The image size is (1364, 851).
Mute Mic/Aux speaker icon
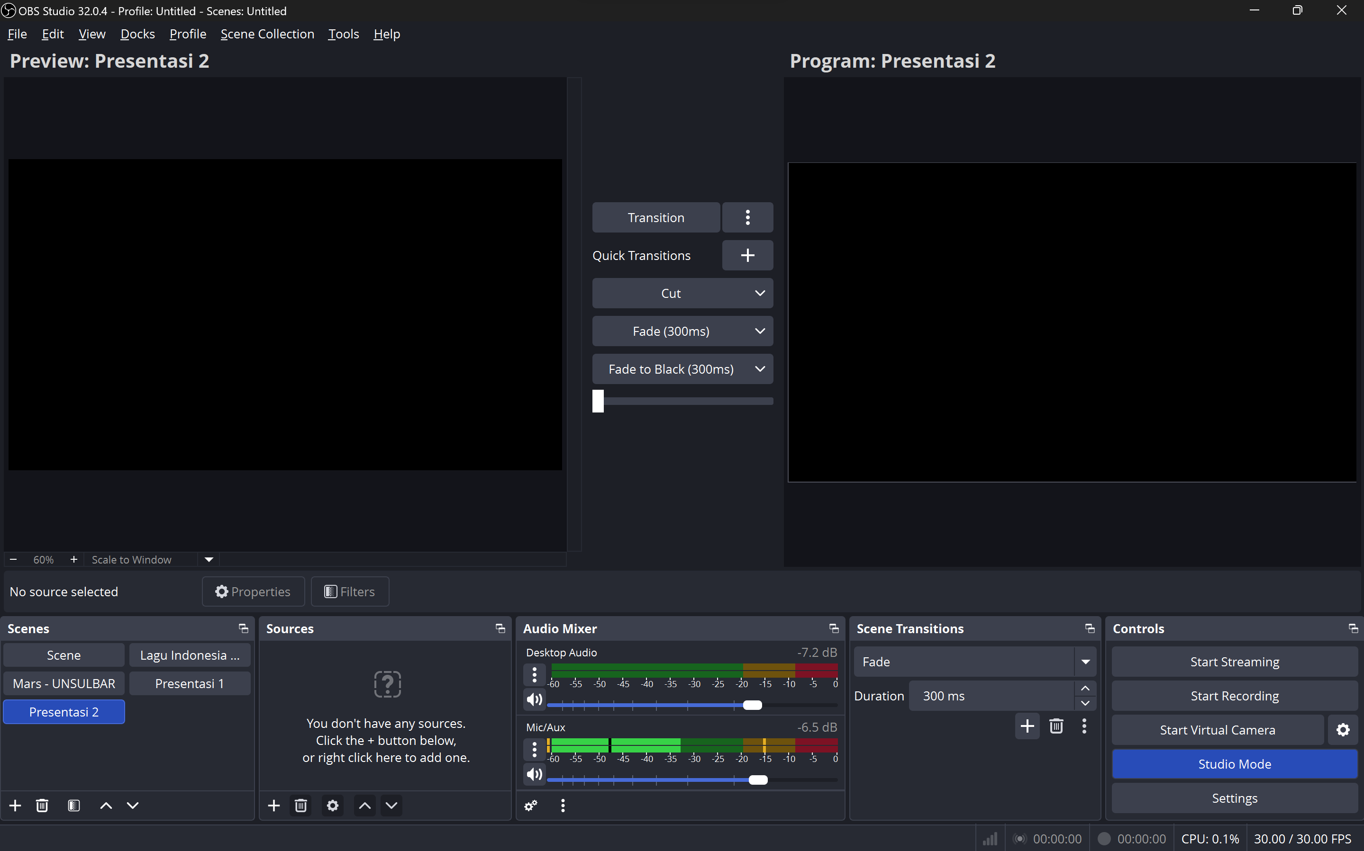tap(534, 774)
